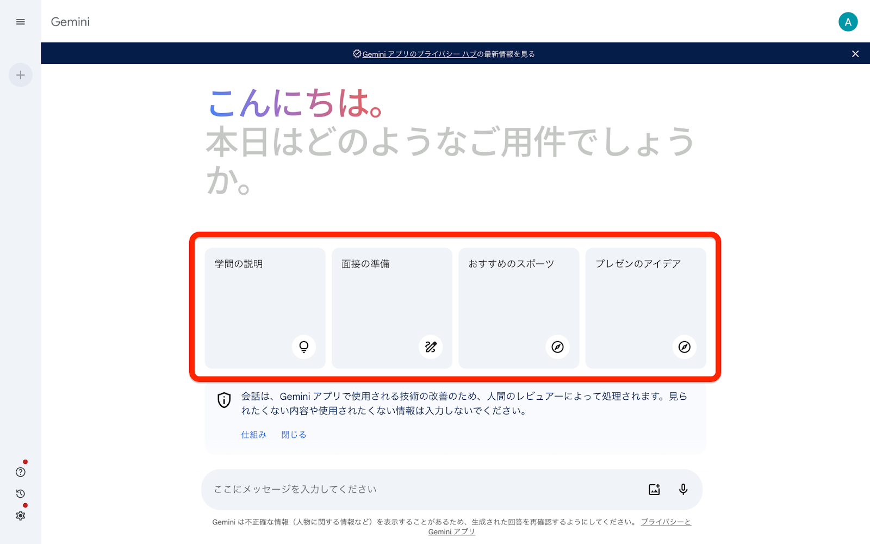Select the 面接の準備 suggestion card
Viewport: 870px width, 544px height.
pos(392,308)
